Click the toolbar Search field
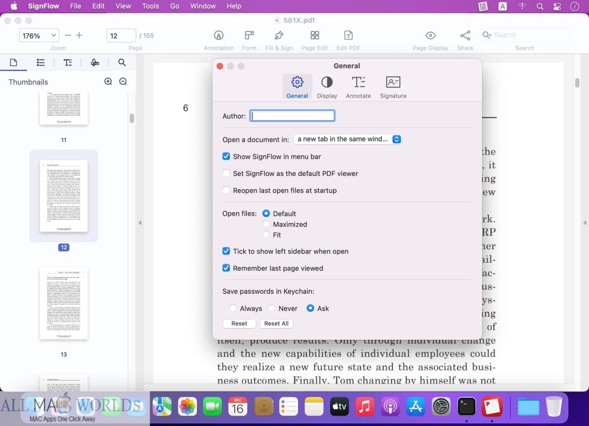Viewport: 589px width, 426px height. 525,35
